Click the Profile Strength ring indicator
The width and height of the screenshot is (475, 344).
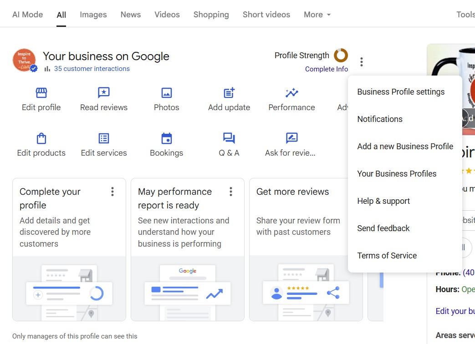pos(341,56)
